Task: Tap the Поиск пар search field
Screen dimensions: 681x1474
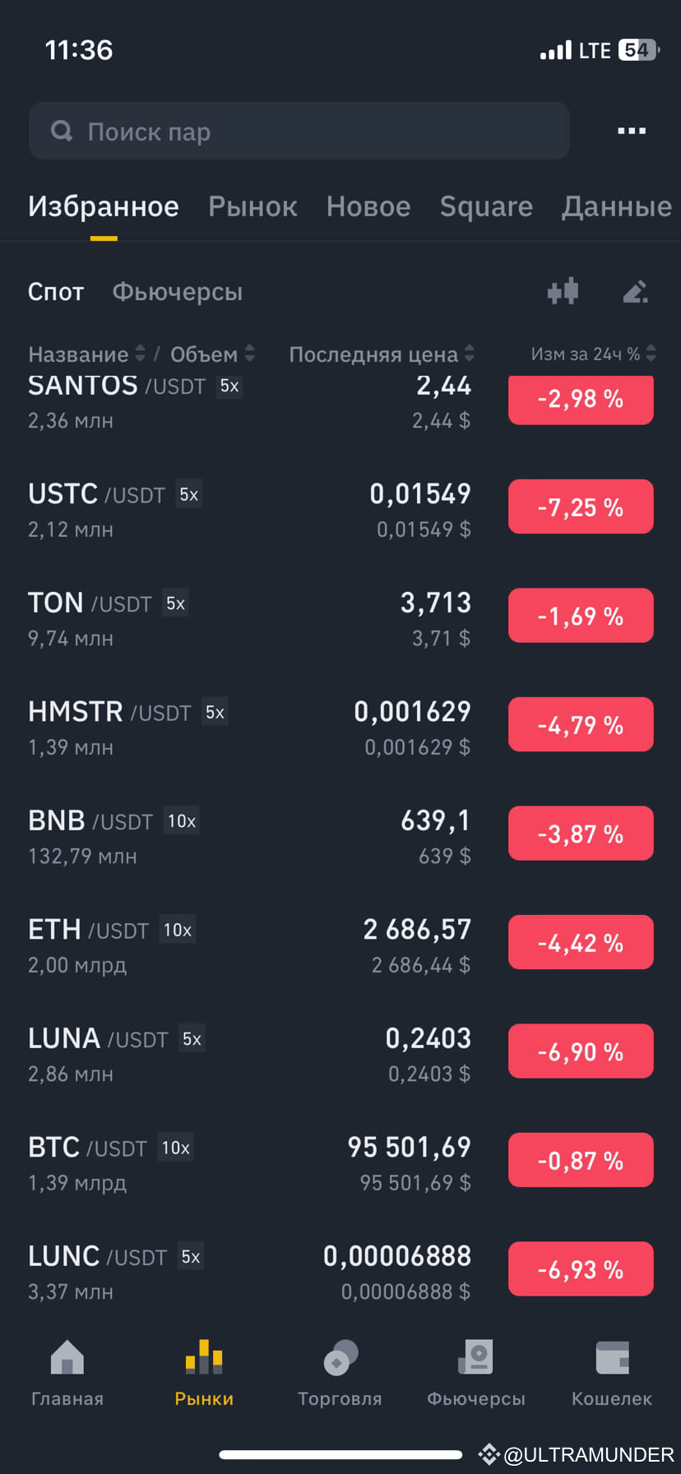Action: click(x=299, y=131)
